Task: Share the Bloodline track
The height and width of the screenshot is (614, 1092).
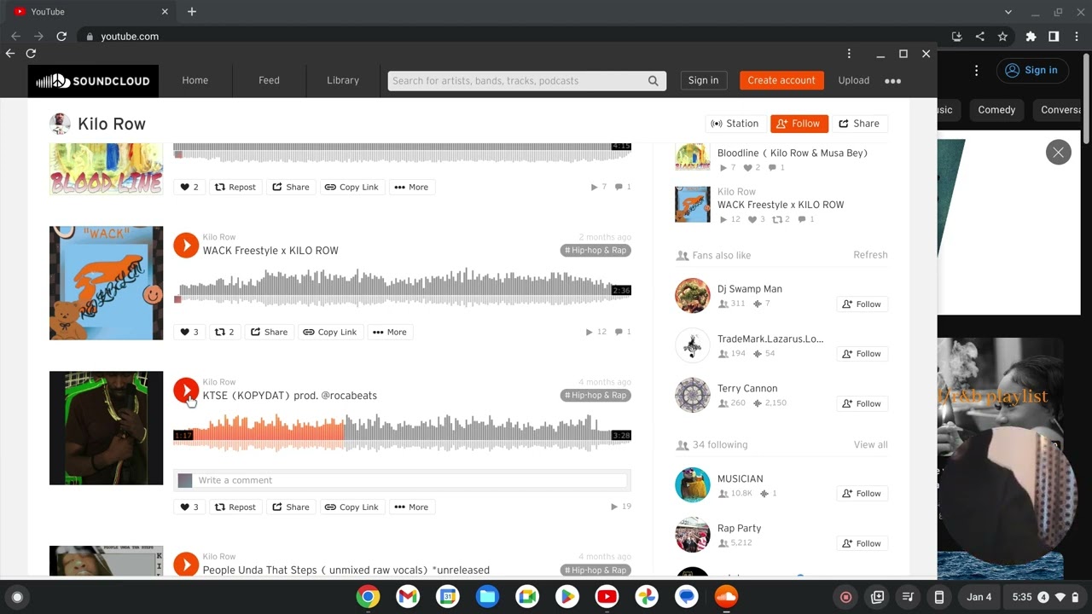Action: pos(291,187)
